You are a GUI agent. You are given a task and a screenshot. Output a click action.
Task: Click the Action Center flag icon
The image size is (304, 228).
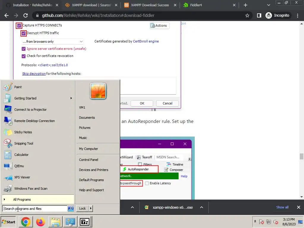coord(261,221)
